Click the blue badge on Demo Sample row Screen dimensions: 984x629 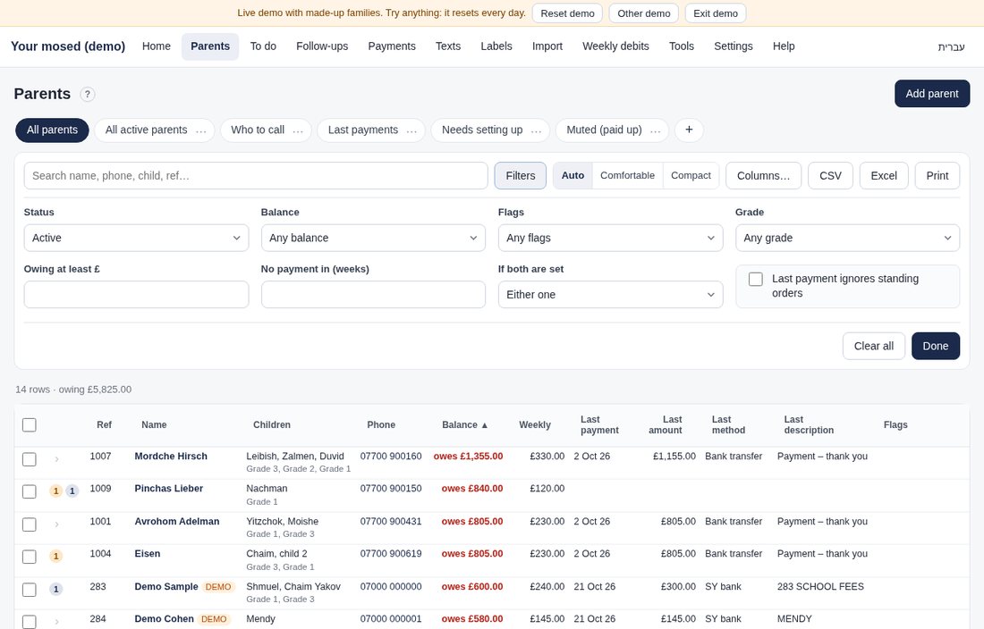pos(55,590)
